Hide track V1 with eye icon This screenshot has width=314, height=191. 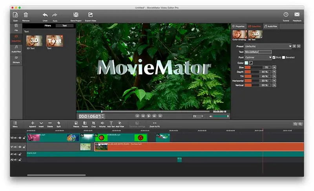(x=20, y=147)
